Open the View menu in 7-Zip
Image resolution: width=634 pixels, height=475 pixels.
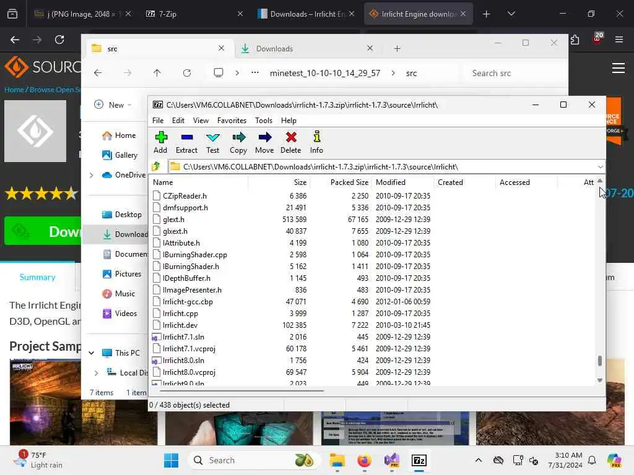coord(201,121)
